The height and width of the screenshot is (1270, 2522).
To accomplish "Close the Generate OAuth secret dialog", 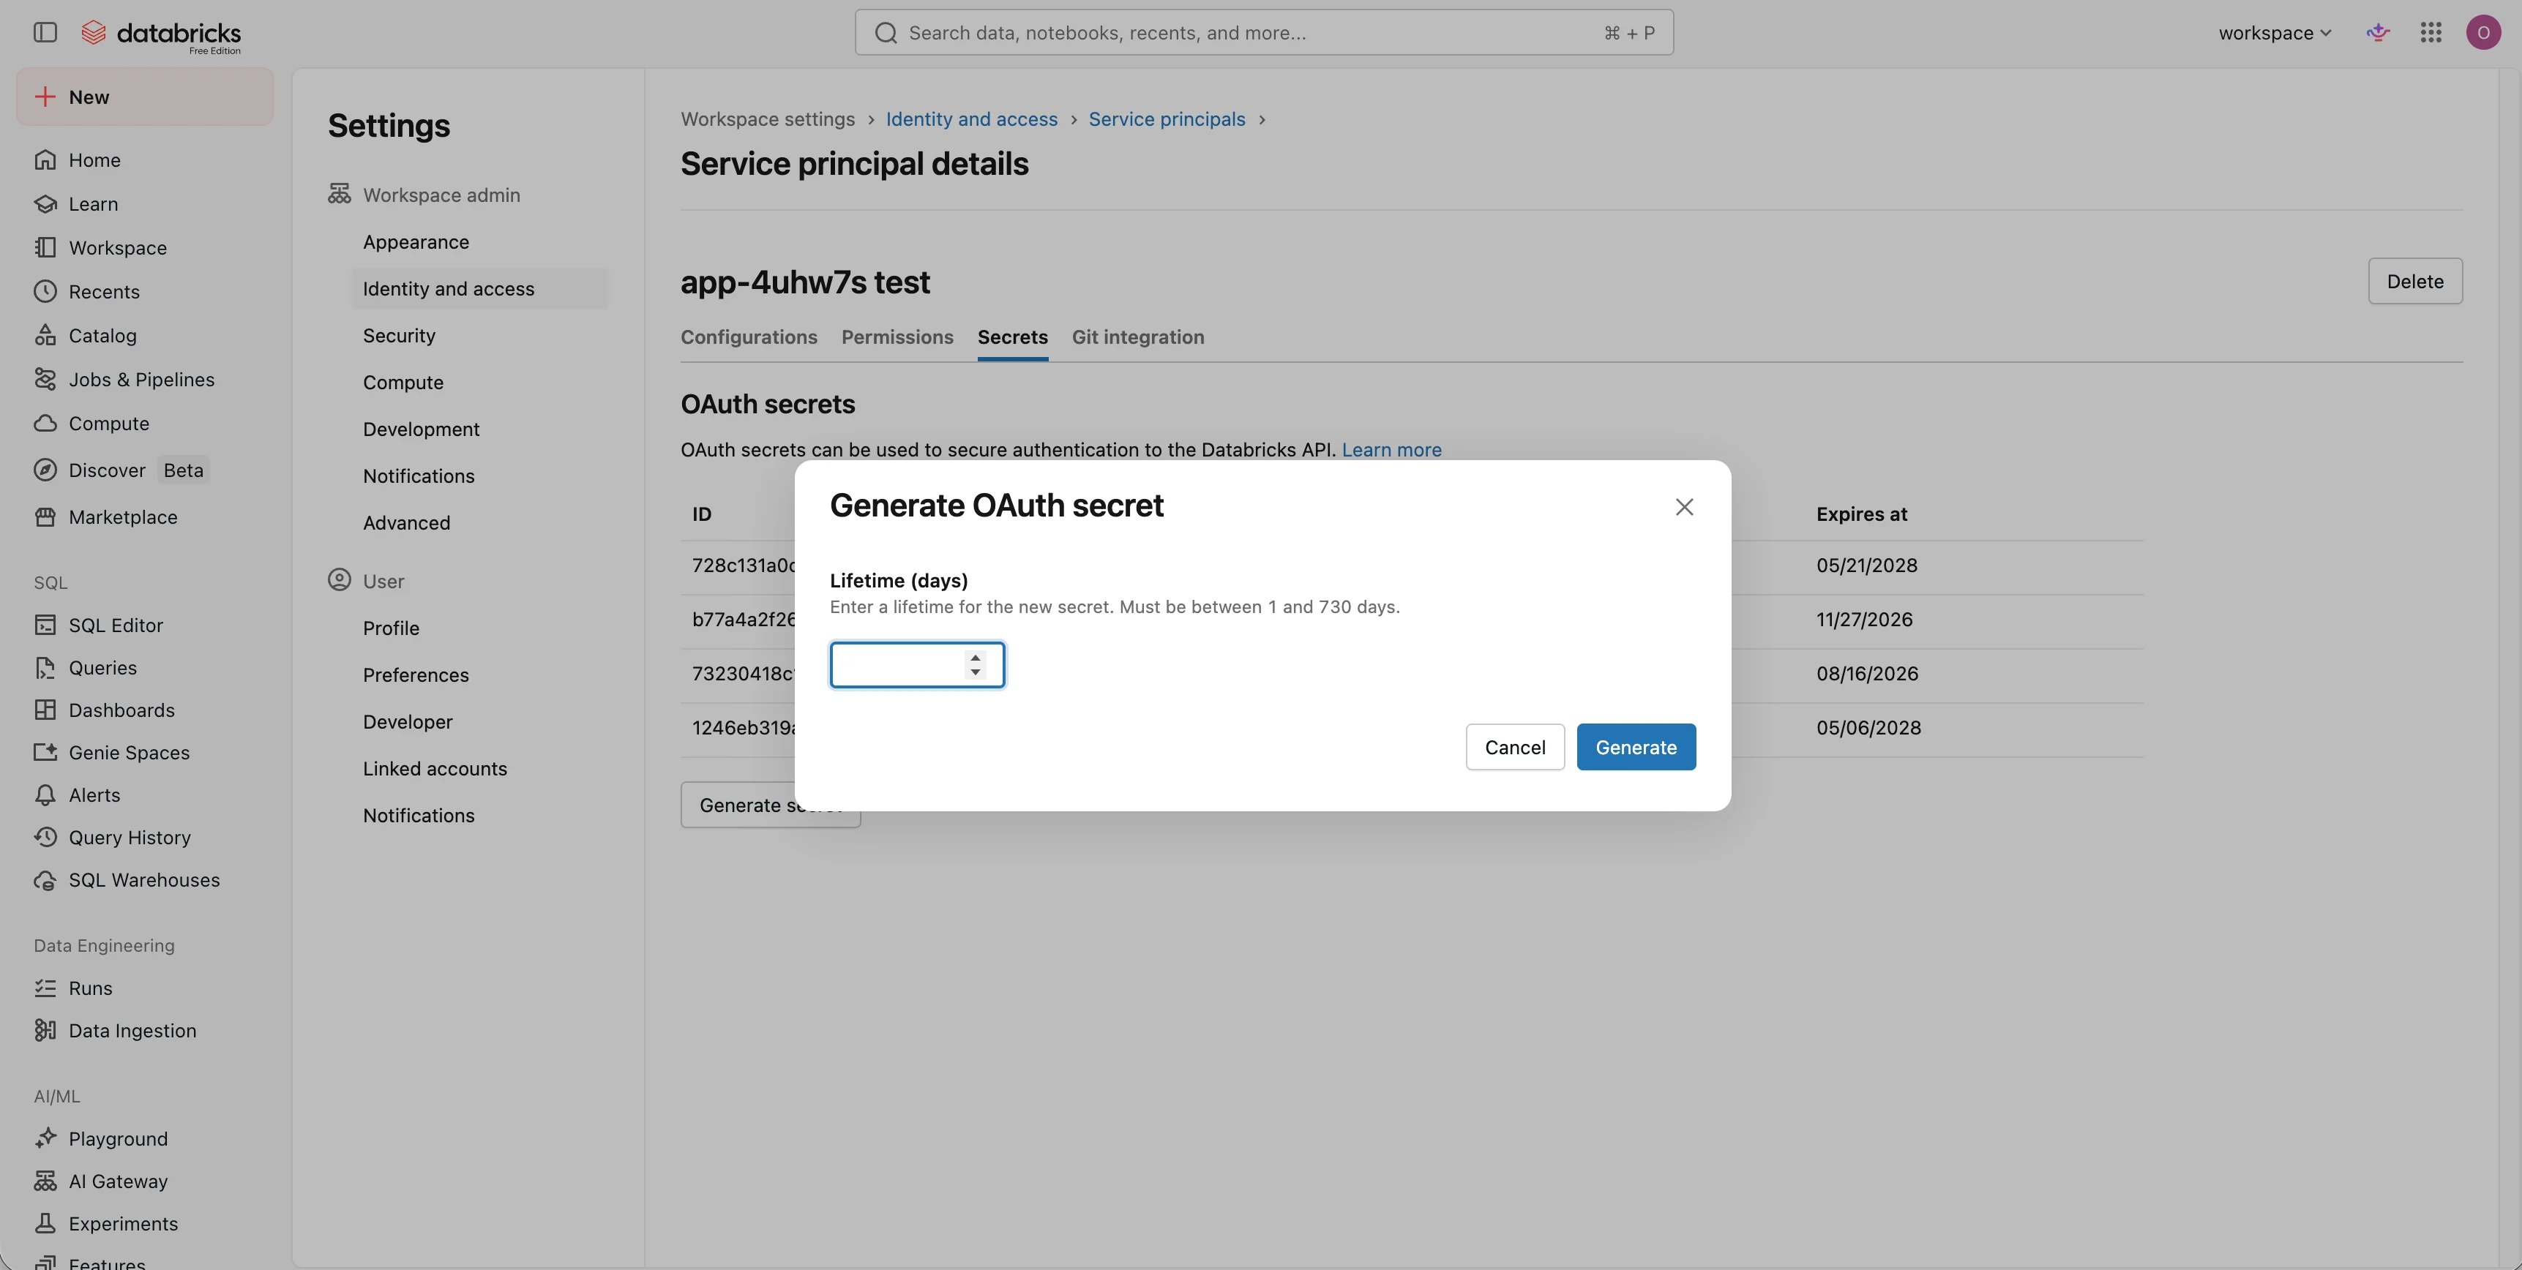I will pyautogui.click(x=1684, y=507).
